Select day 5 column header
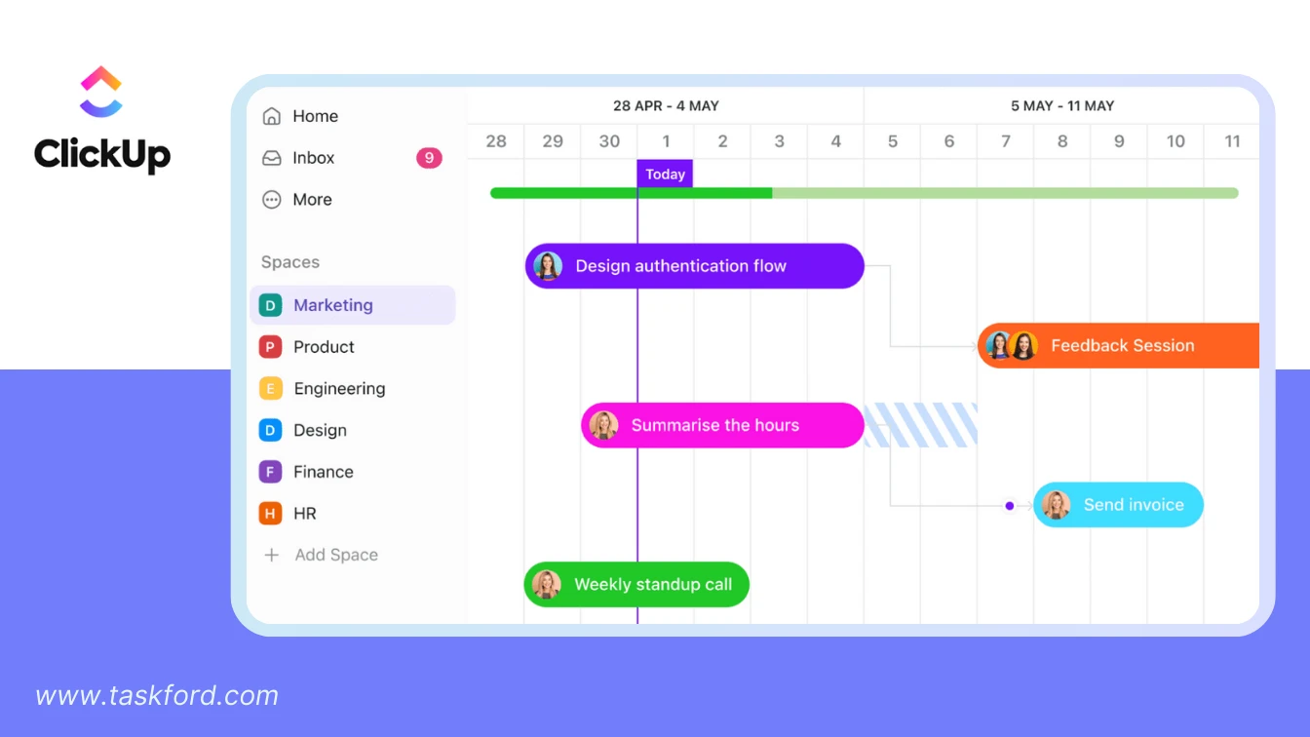 [893, 141]
